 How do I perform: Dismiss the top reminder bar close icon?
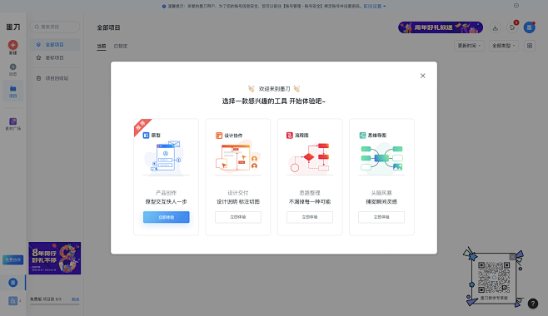pyautogui.click(x=516, y=5)
